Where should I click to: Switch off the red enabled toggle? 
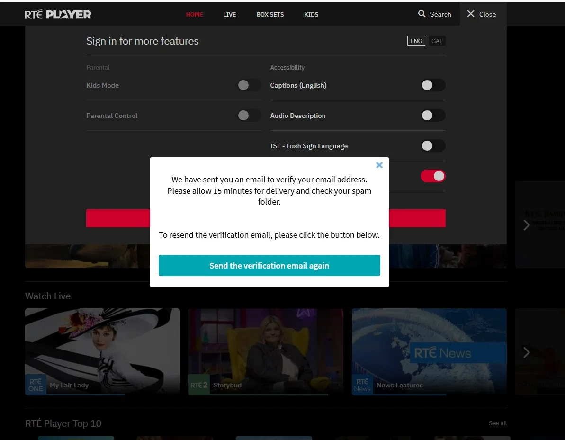(x=433, y=176)
